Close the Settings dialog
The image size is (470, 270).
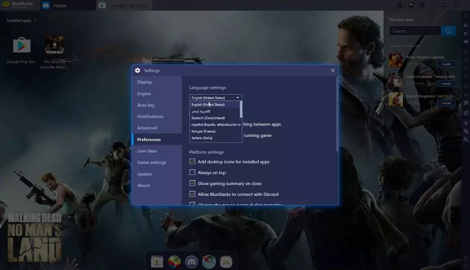[x=333, y=71]
